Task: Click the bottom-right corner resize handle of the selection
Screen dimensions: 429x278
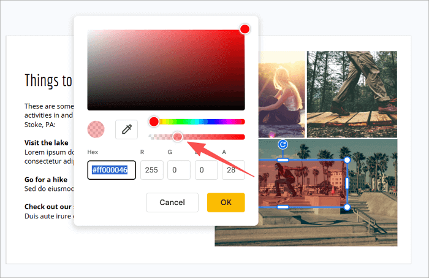Action: [347, 207]
